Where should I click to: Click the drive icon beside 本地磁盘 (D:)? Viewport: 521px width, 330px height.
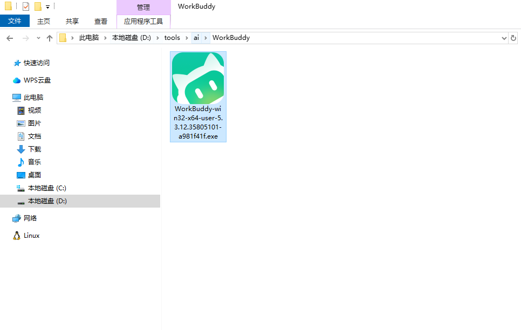coord(21,203)
